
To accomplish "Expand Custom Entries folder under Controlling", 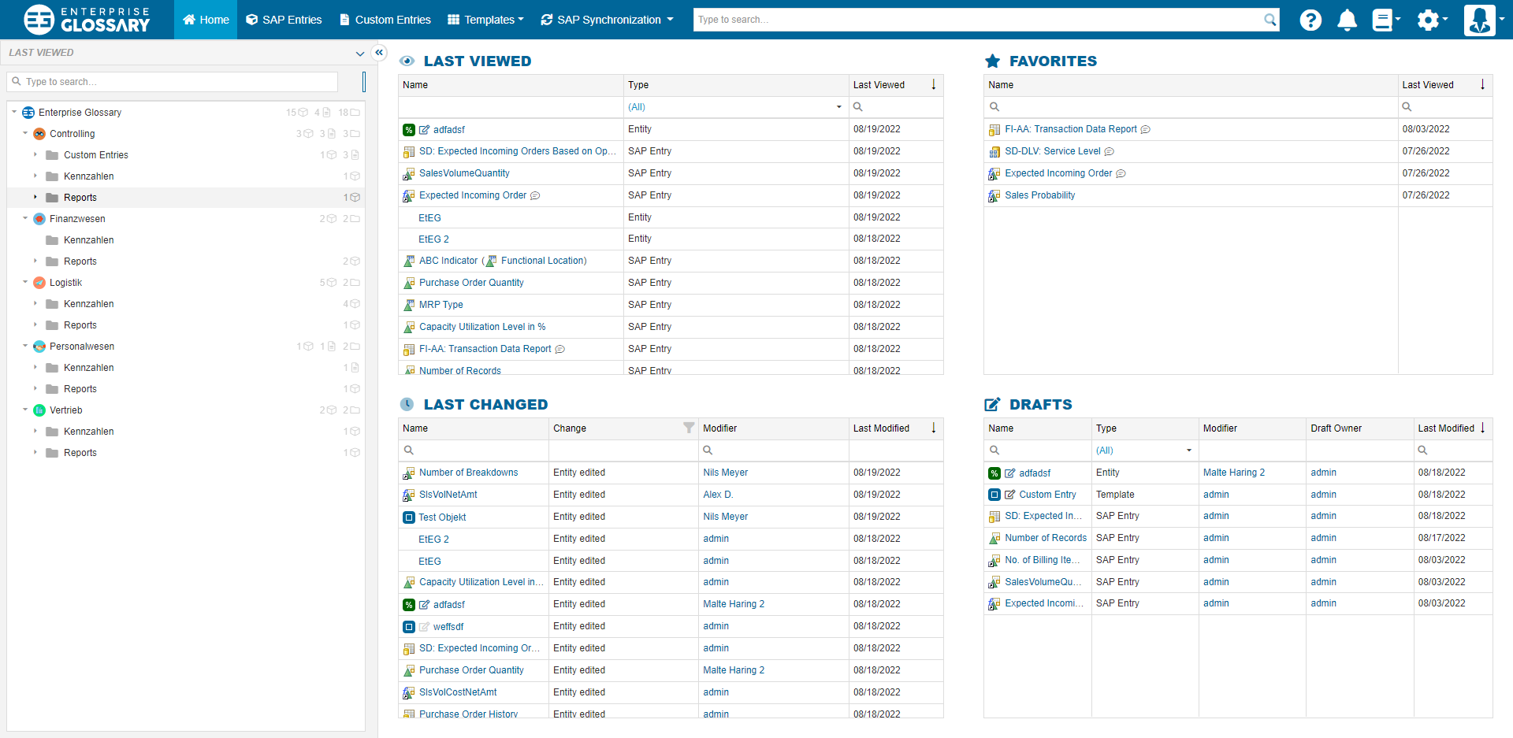I will (35, 155).
